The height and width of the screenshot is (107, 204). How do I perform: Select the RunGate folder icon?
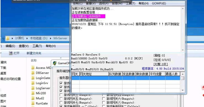coord(33,103)
